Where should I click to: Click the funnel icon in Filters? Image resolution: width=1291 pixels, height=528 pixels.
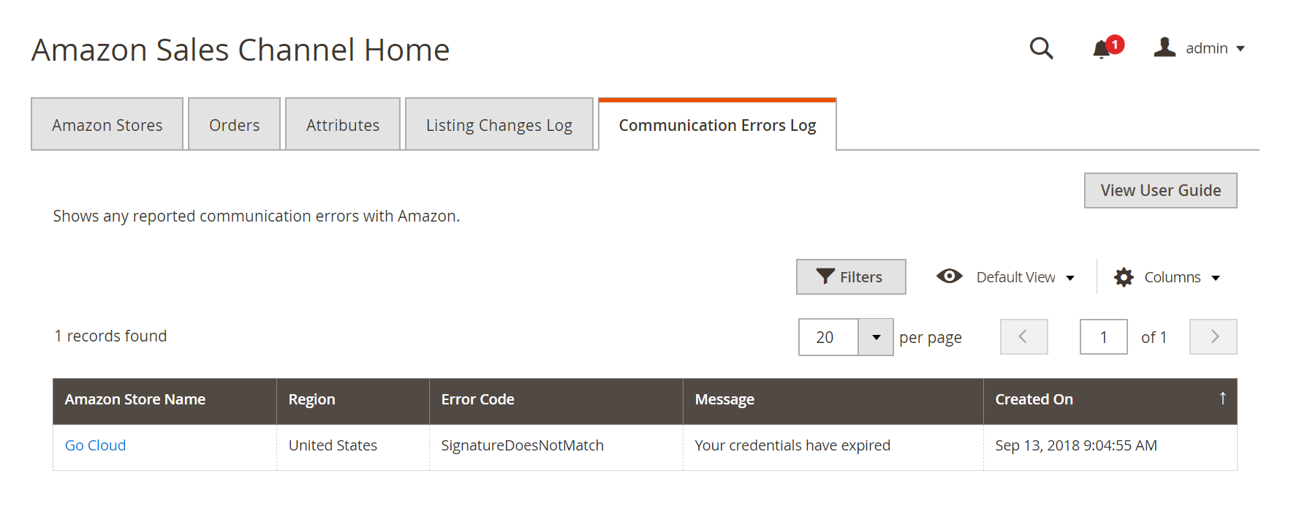click(825, 276)
